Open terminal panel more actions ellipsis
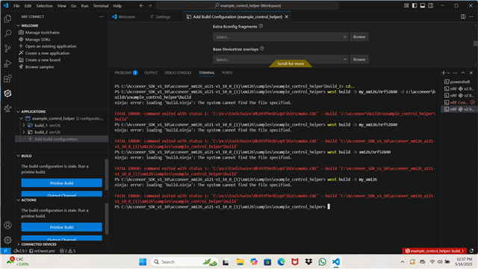Image resolution: width=478 pixels, height=269 pixels. click(x=455, y=72)
